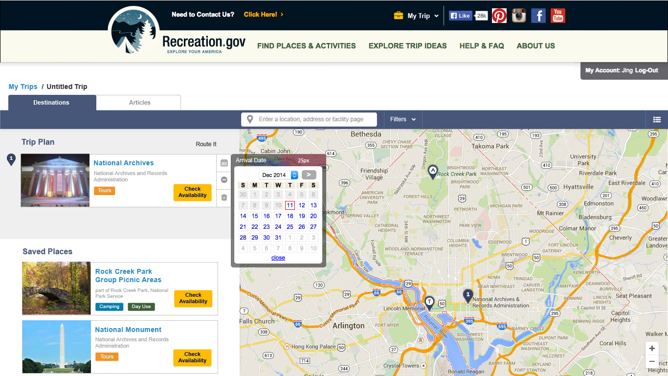Switch to the Articles tab
668x376 pixels.
pos(140,103)
